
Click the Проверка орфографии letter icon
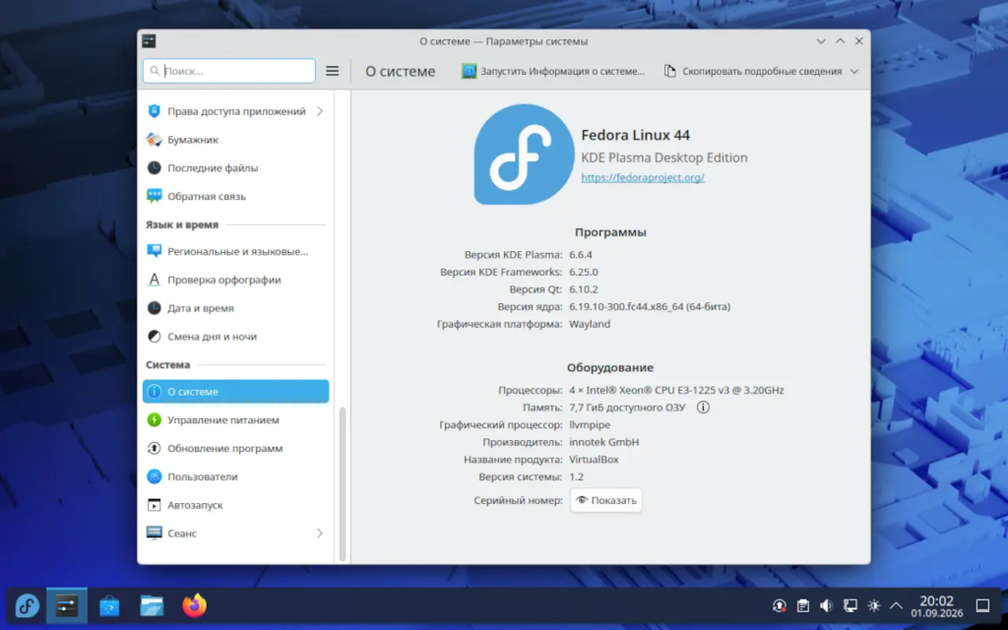[x=154, y=280]
